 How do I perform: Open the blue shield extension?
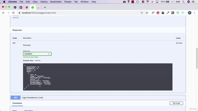pyautogui.click(x=178, y=13)
